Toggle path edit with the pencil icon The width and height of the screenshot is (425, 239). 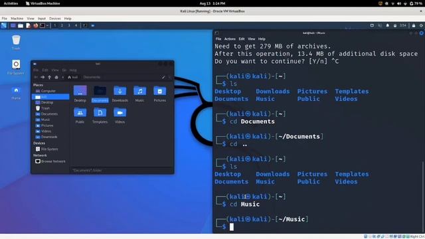tap(163, 77)
